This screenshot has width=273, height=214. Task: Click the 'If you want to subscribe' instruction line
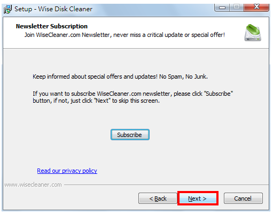[132, 94]
